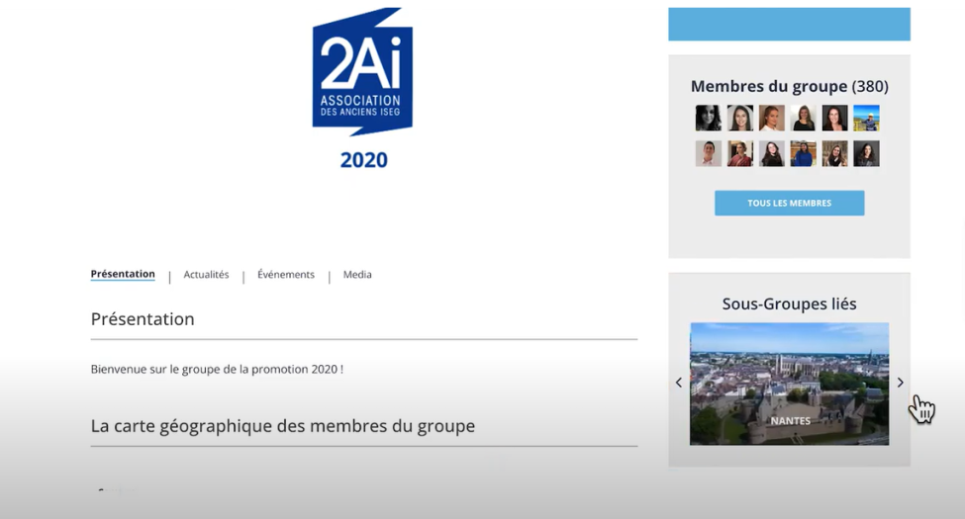Open first member avatar in top row
The image size is (965, 519).
click(x=709, y=118)
